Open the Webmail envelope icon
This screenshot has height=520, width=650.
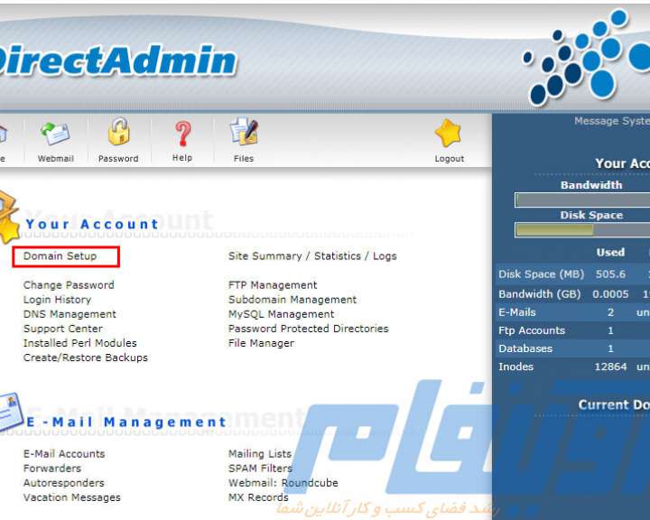(56, 134)
